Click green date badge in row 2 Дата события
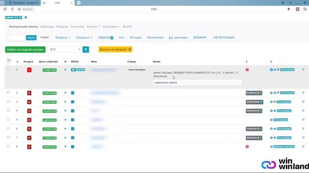 pyautogui.click(x=49, y=93)
